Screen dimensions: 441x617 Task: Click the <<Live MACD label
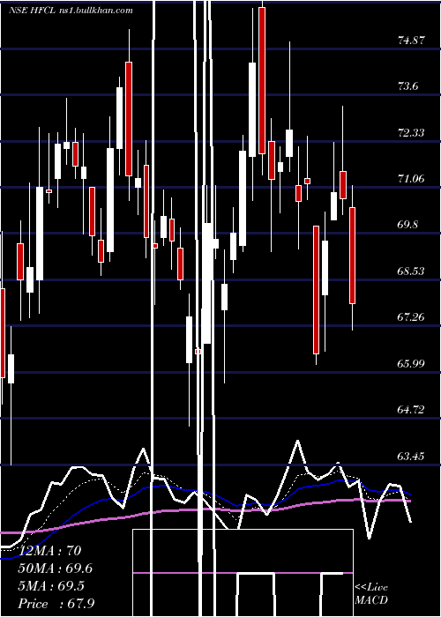371,593
